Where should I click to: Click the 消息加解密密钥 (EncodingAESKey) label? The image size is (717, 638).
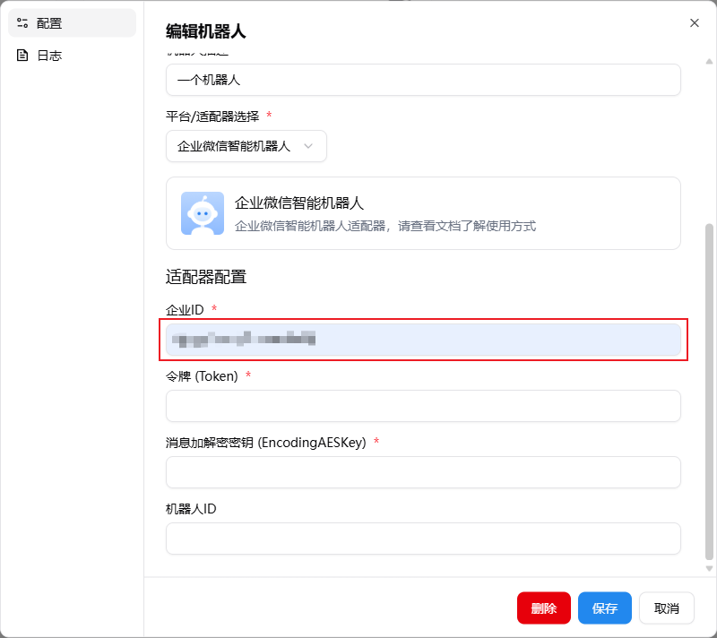coord(265,443)
